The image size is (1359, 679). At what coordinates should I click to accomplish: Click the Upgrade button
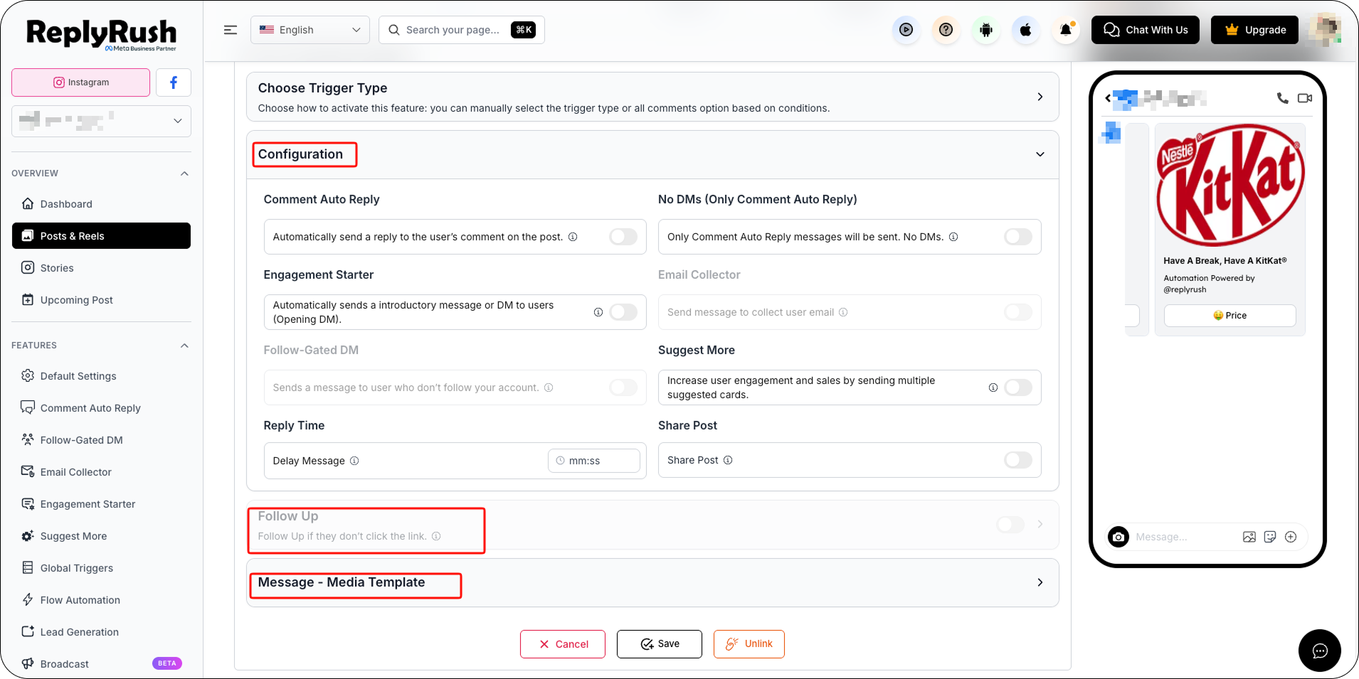[1254, 30]
